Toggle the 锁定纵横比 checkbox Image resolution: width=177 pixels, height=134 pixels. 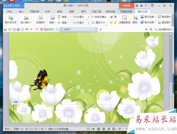(92, 17)
